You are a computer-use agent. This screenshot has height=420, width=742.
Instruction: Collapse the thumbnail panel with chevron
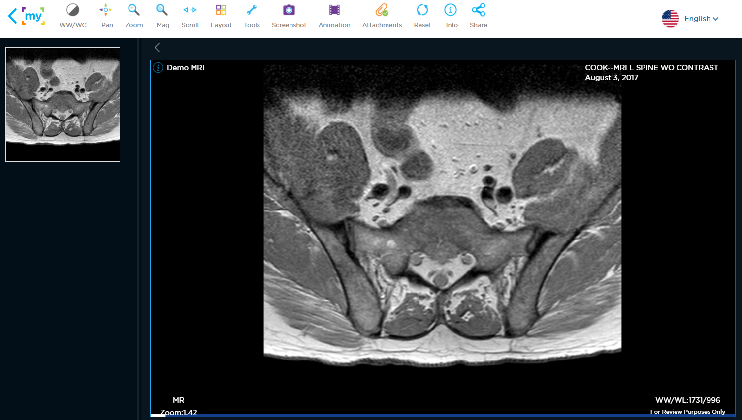157,48
